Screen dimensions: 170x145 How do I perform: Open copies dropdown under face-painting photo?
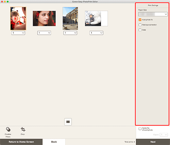click(18, 33)
